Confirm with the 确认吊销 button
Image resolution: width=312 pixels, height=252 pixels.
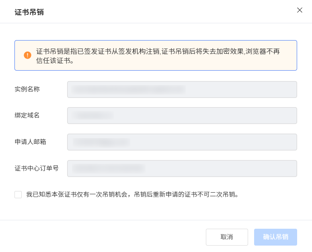tap(275, 237)
